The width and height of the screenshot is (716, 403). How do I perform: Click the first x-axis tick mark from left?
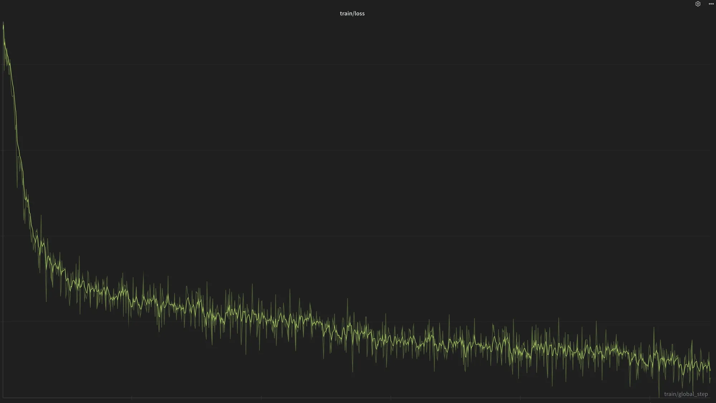point(132,398)
